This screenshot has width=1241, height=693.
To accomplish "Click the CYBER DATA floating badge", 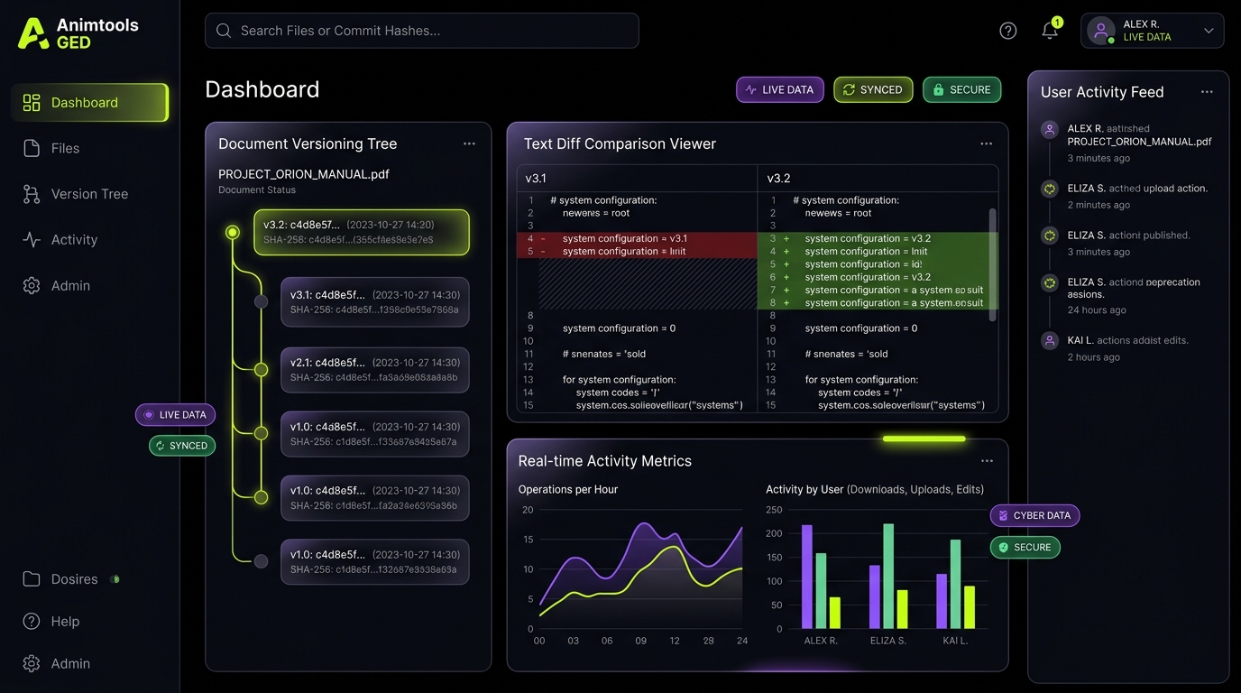I will pyautogui.click(x=1034, y=516).
